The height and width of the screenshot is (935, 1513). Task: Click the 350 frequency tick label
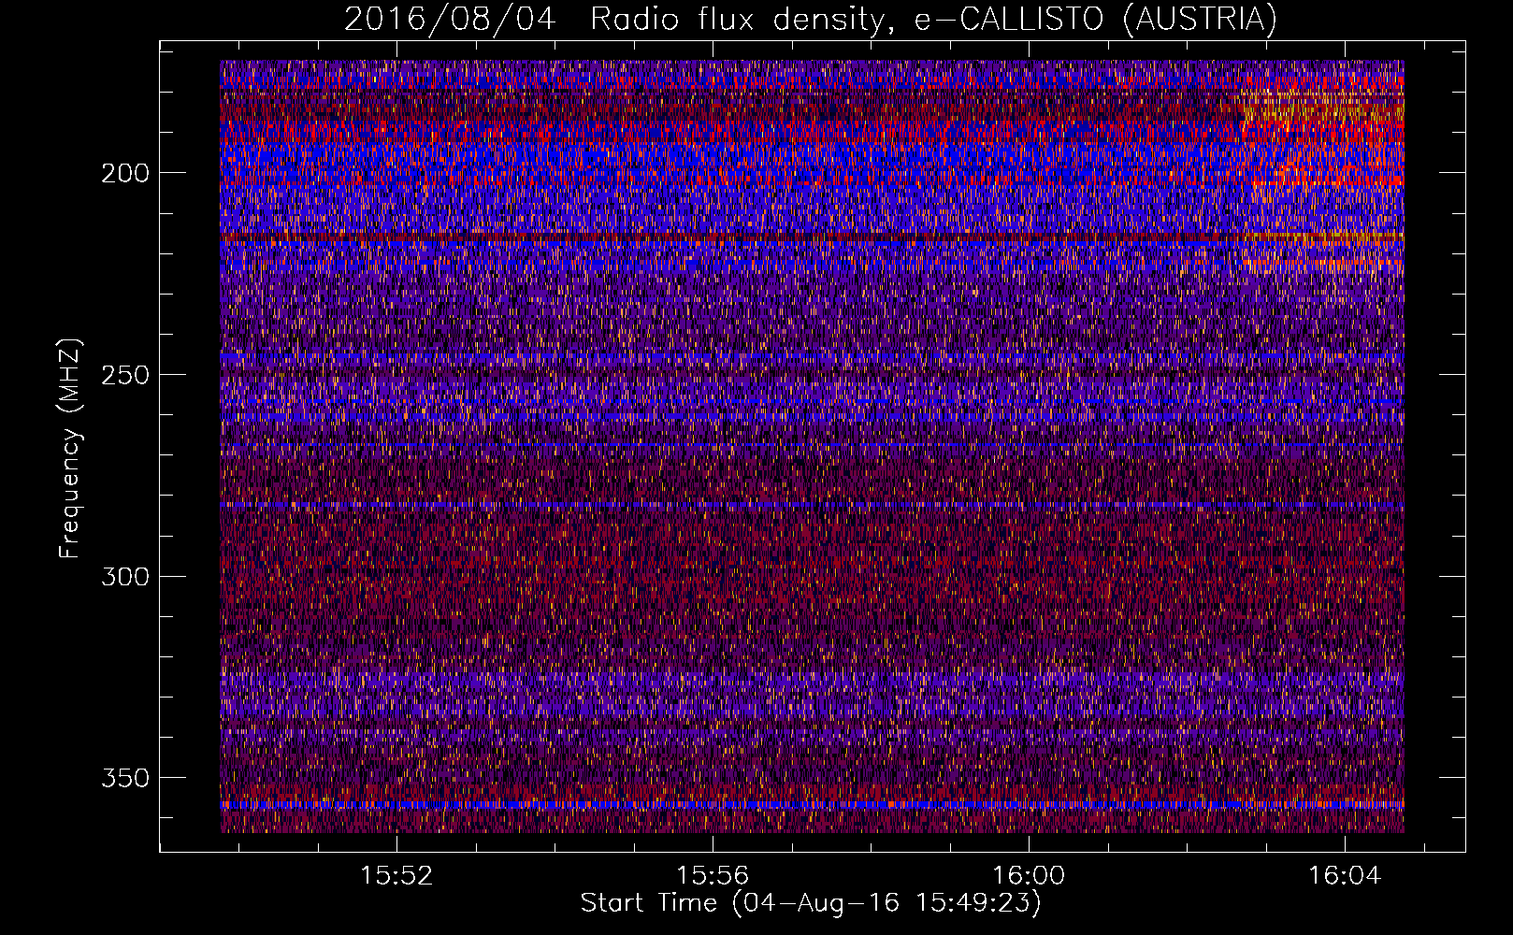tap(125, 779)
